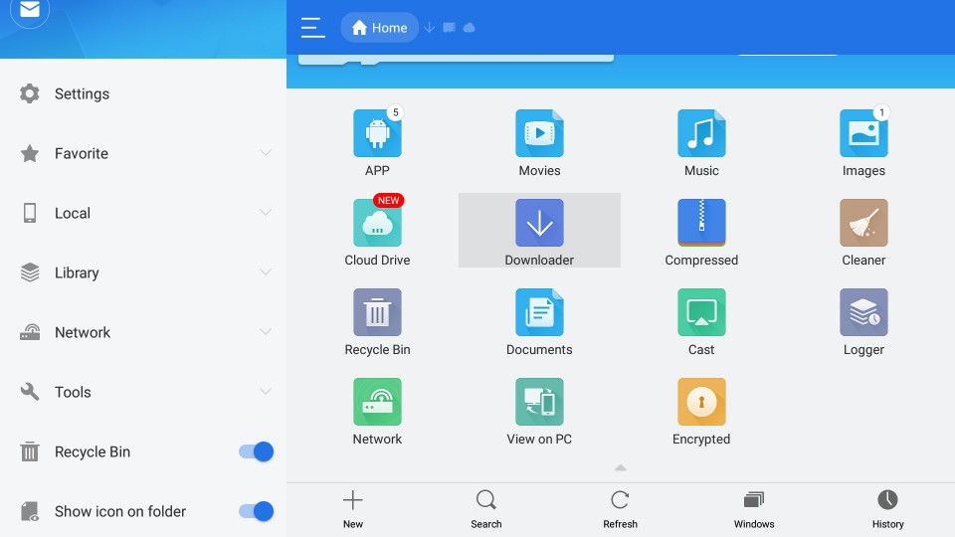This screenshot has height=537, width=955.
Task: Click the download arrow in the path bar
Action: point(429,28)
